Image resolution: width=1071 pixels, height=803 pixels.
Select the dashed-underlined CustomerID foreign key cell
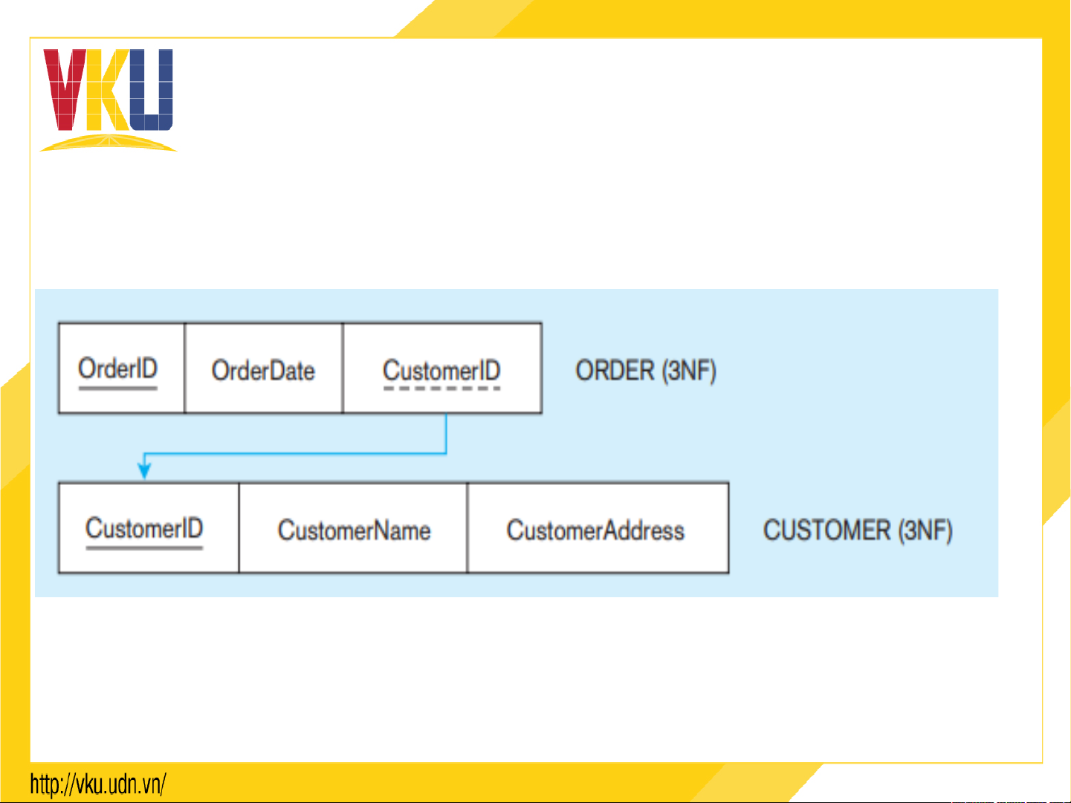click(441, 369)
